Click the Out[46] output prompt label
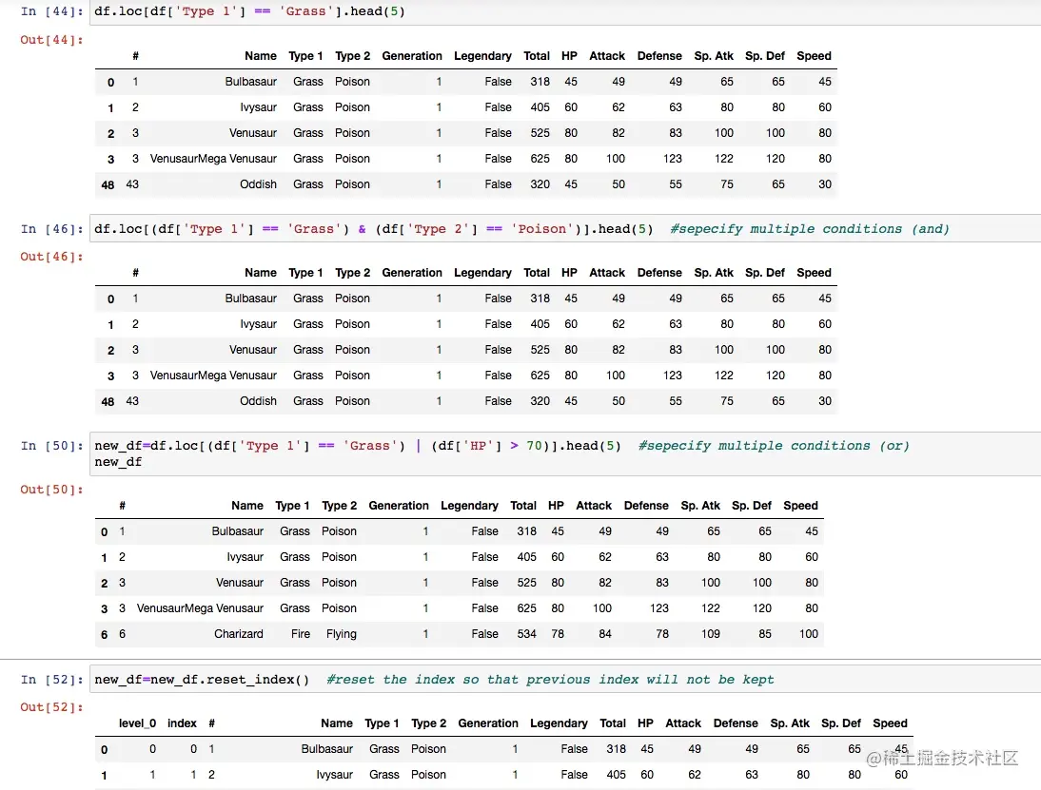Screen dimensions: 1041x790 (x=51, y=257)
